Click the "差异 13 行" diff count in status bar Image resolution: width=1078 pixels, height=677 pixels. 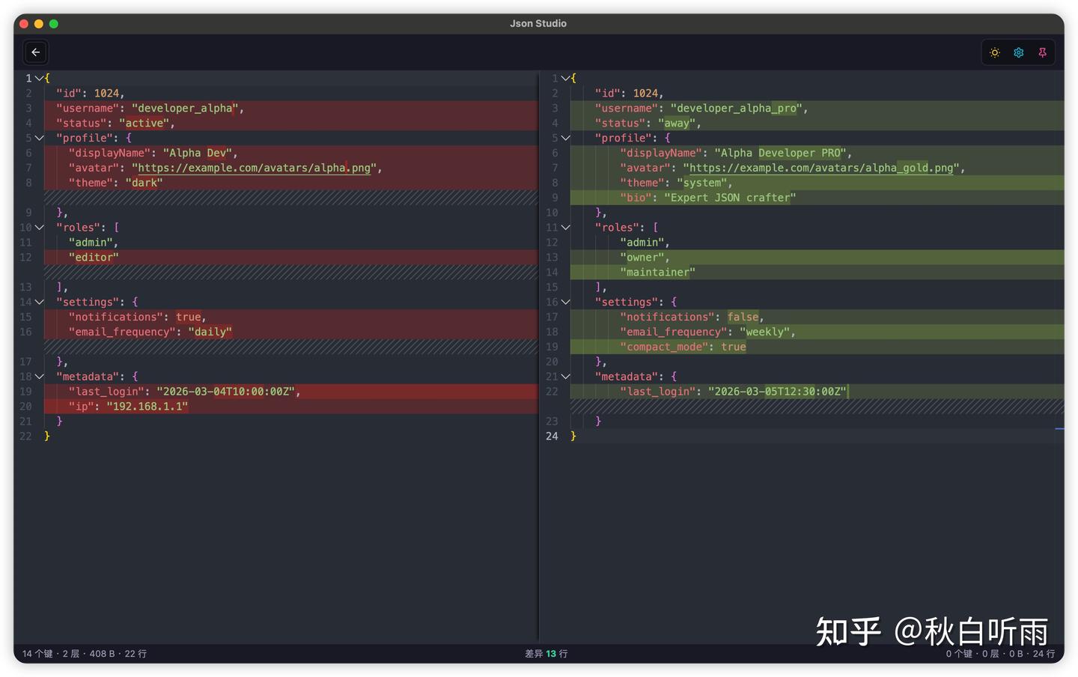pos(546,654)
